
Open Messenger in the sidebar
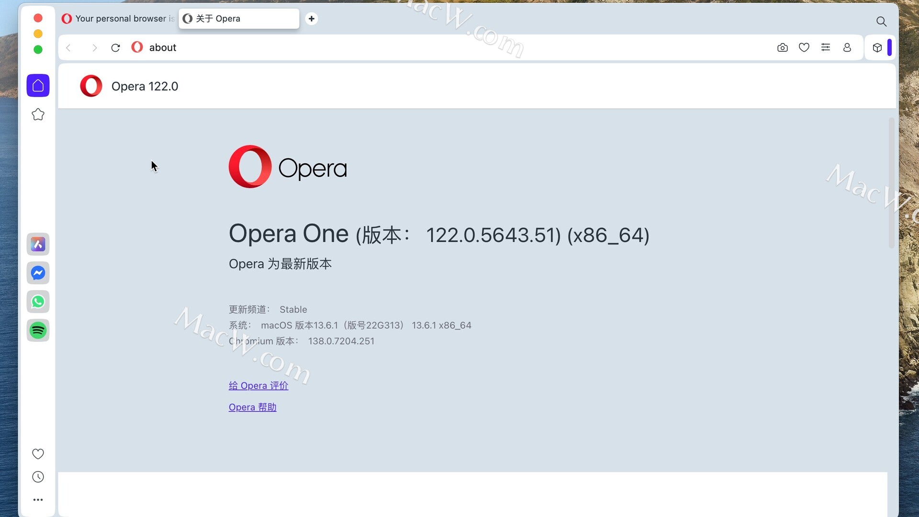click(x=38, y=273)
